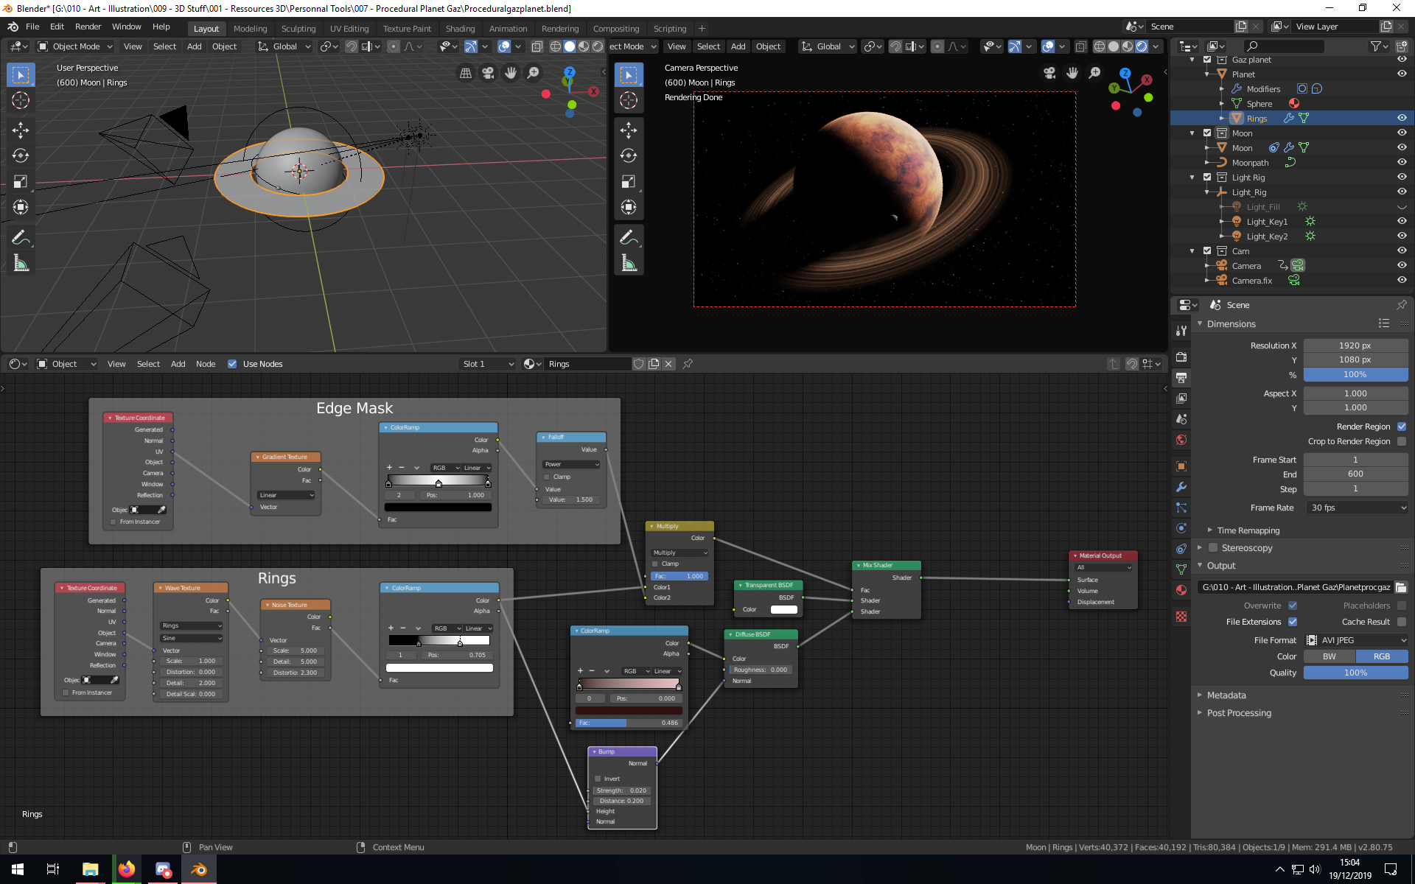Open the Material properties tab icon

(x=1181, y=590)
